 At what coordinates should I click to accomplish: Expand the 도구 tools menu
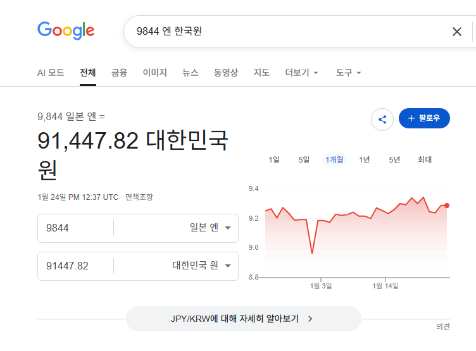pyautogui.click(x=349, y=73)
